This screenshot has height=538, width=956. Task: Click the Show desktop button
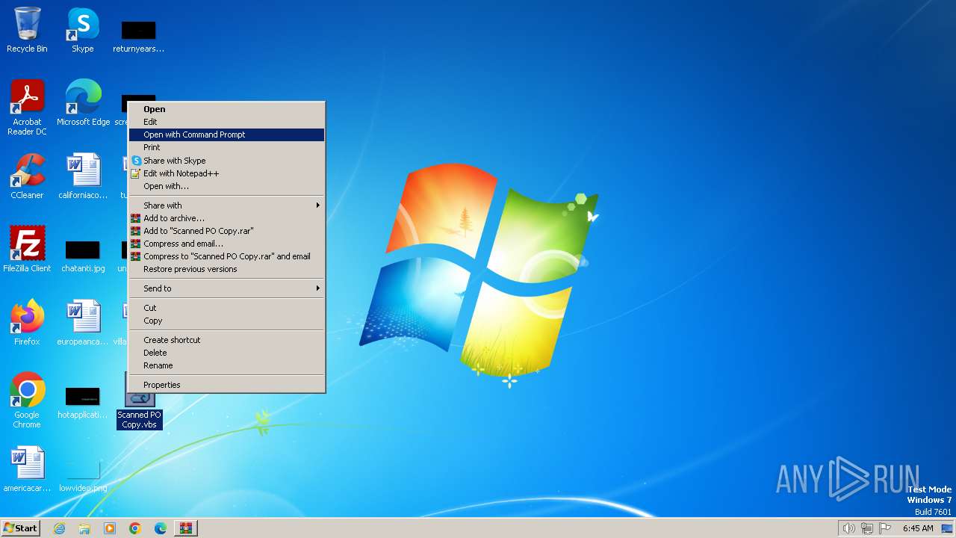click(x=947, y=528)
